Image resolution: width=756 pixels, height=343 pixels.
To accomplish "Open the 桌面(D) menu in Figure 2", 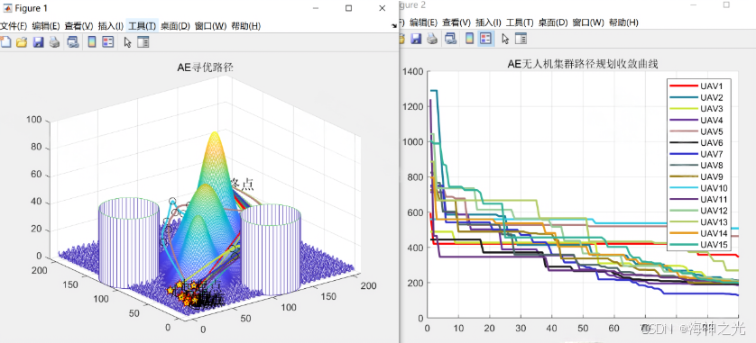I will coord(553,23).
